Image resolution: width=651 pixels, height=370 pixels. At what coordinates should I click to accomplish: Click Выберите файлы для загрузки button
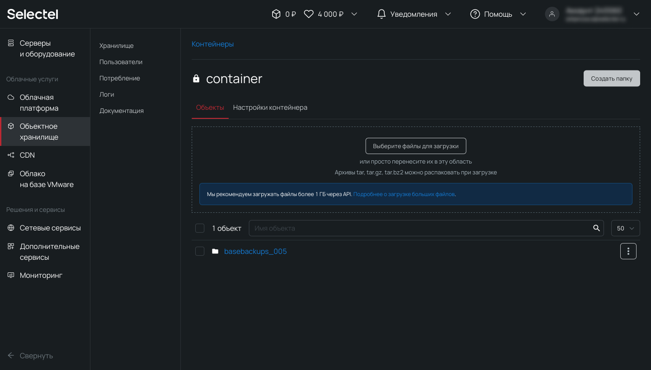click(x=415, y=146)
